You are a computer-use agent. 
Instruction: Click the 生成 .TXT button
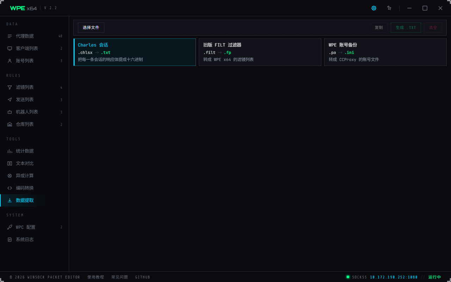(406, 27)
